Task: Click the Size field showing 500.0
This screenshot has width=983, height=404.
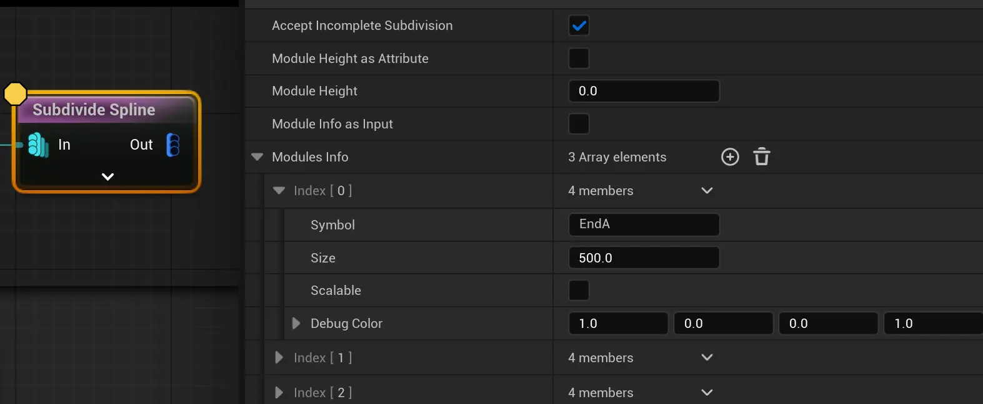Action: coord(644,258)
